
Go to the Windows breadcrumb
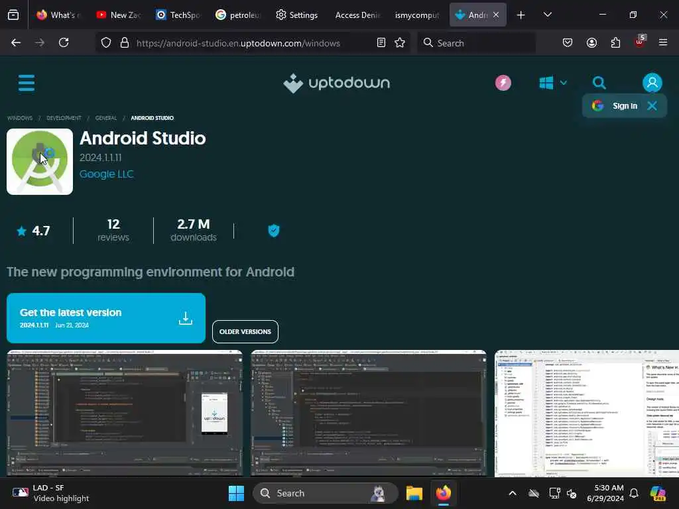tap(19, 118)
